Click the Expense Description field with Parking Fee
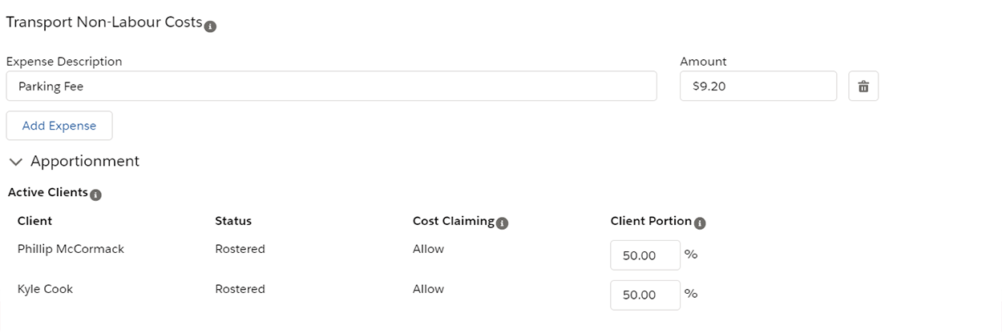The image size is (1002, 333). point(331,86)
